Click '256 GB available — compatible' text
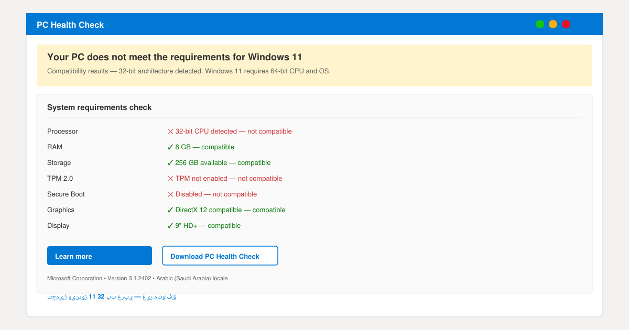Viewport: 629px width, 330px height. tap(223, 163)
